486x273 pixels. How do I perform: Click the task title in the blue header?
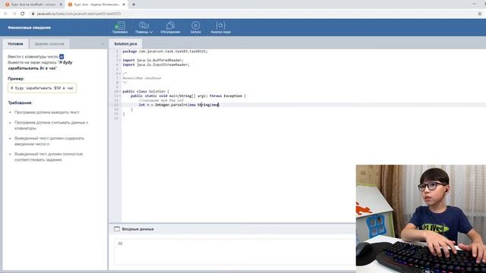point(29,27)
